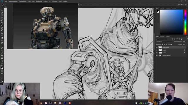This screenshot has height=105, width=188.
Task: Select the Hand tool
Action: tap(2, 58)
